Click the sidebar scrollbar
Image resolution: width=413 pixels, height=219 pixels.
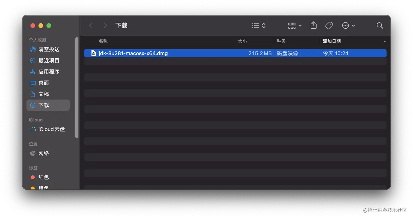click(x=77, y=87)
